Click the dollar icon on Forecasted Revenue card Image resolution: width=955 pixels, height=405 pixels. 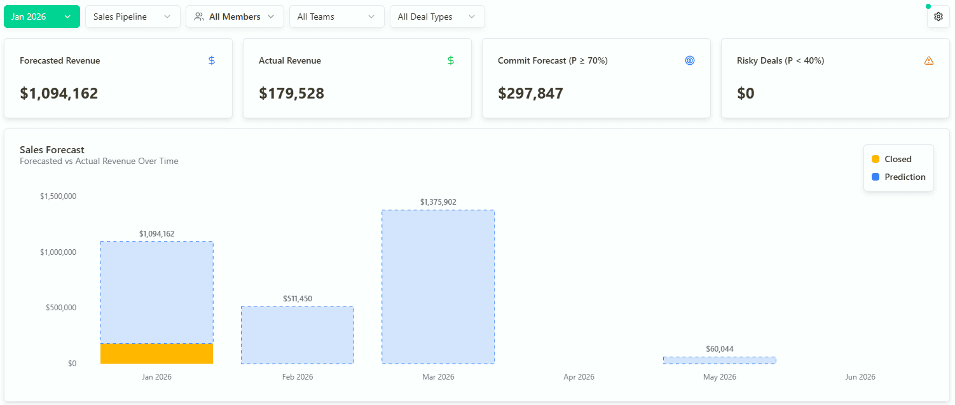coord(211,60)
